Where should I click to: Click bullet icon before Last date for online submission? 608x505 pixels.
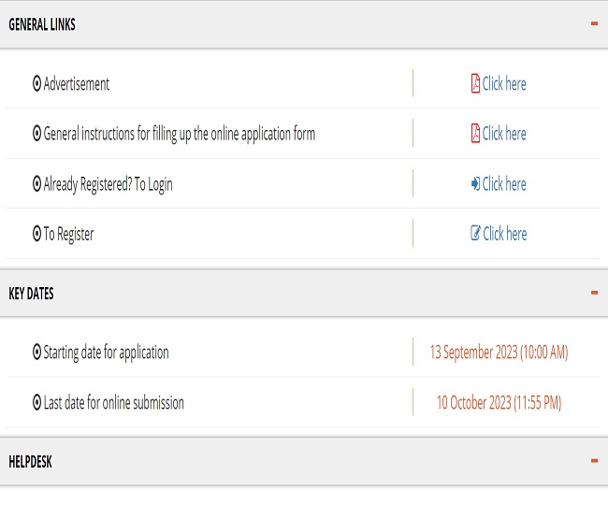click(x=37, y=403)
